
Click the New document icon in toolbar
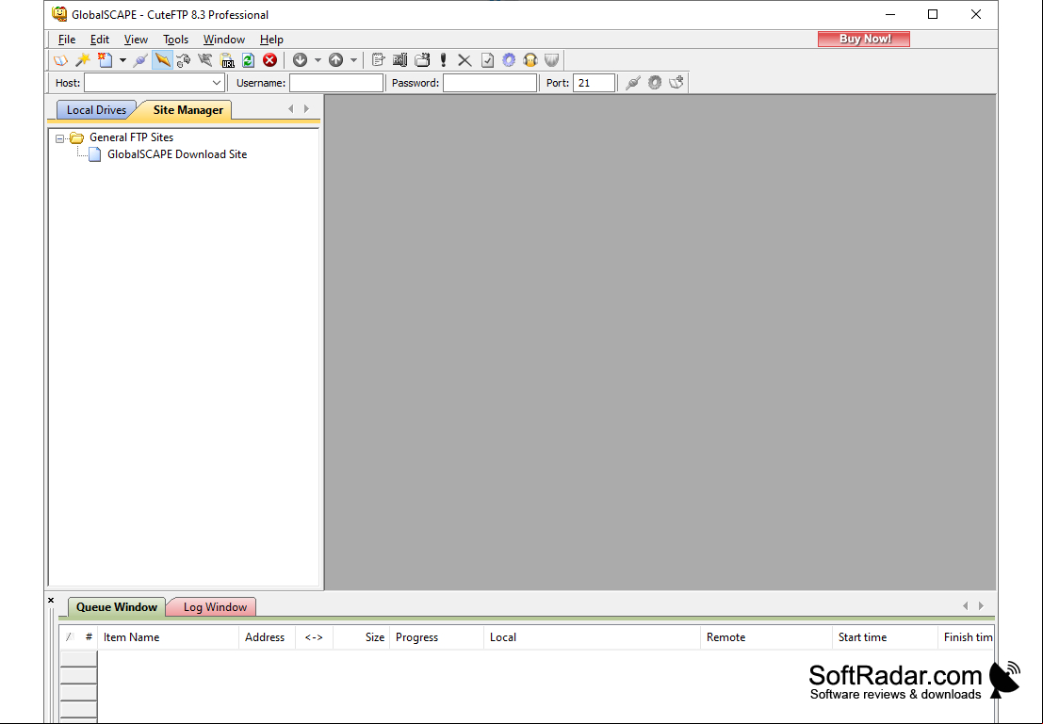point(106,60)
